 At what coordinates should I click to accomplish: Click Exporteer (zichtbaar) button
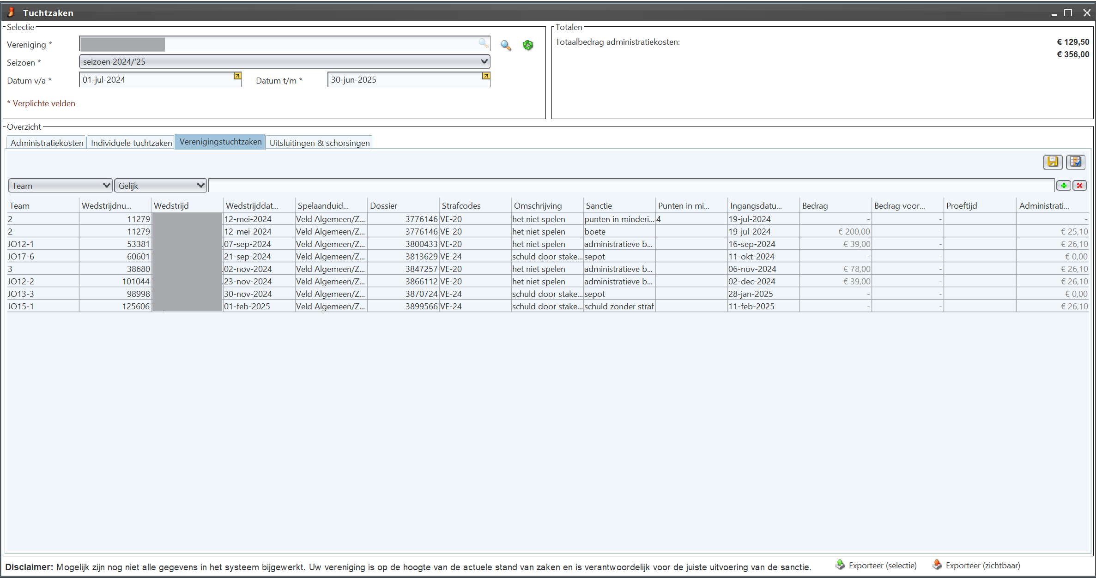(976, 566)
